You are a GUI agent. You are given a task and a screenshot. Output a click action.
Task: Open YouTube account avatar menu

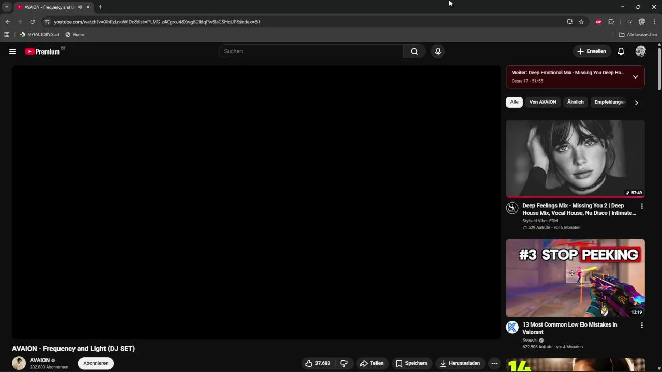coord(641,51)
